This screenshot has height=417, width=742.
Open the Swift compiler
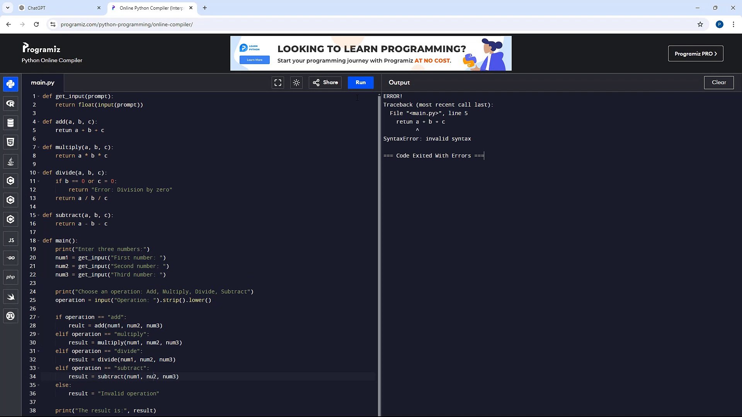[10, 297]
